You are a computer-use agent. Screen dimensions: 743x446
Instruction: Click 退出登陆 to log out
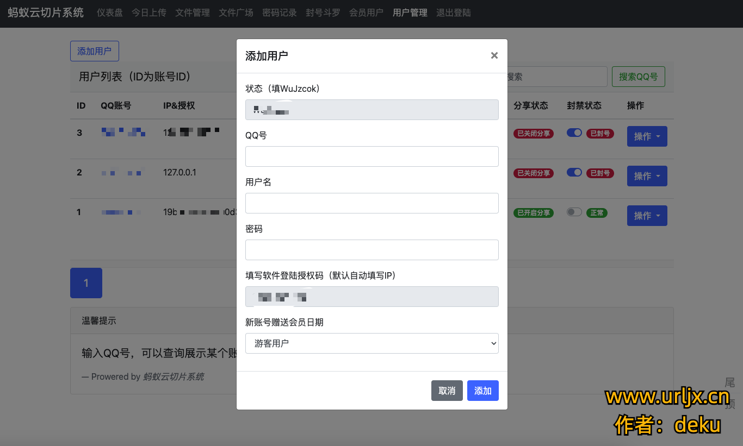454,12
